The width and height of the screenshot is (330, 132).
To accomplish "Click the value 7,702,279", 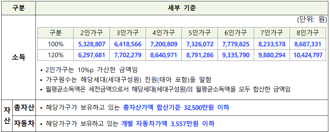I will tap(128, 55).
